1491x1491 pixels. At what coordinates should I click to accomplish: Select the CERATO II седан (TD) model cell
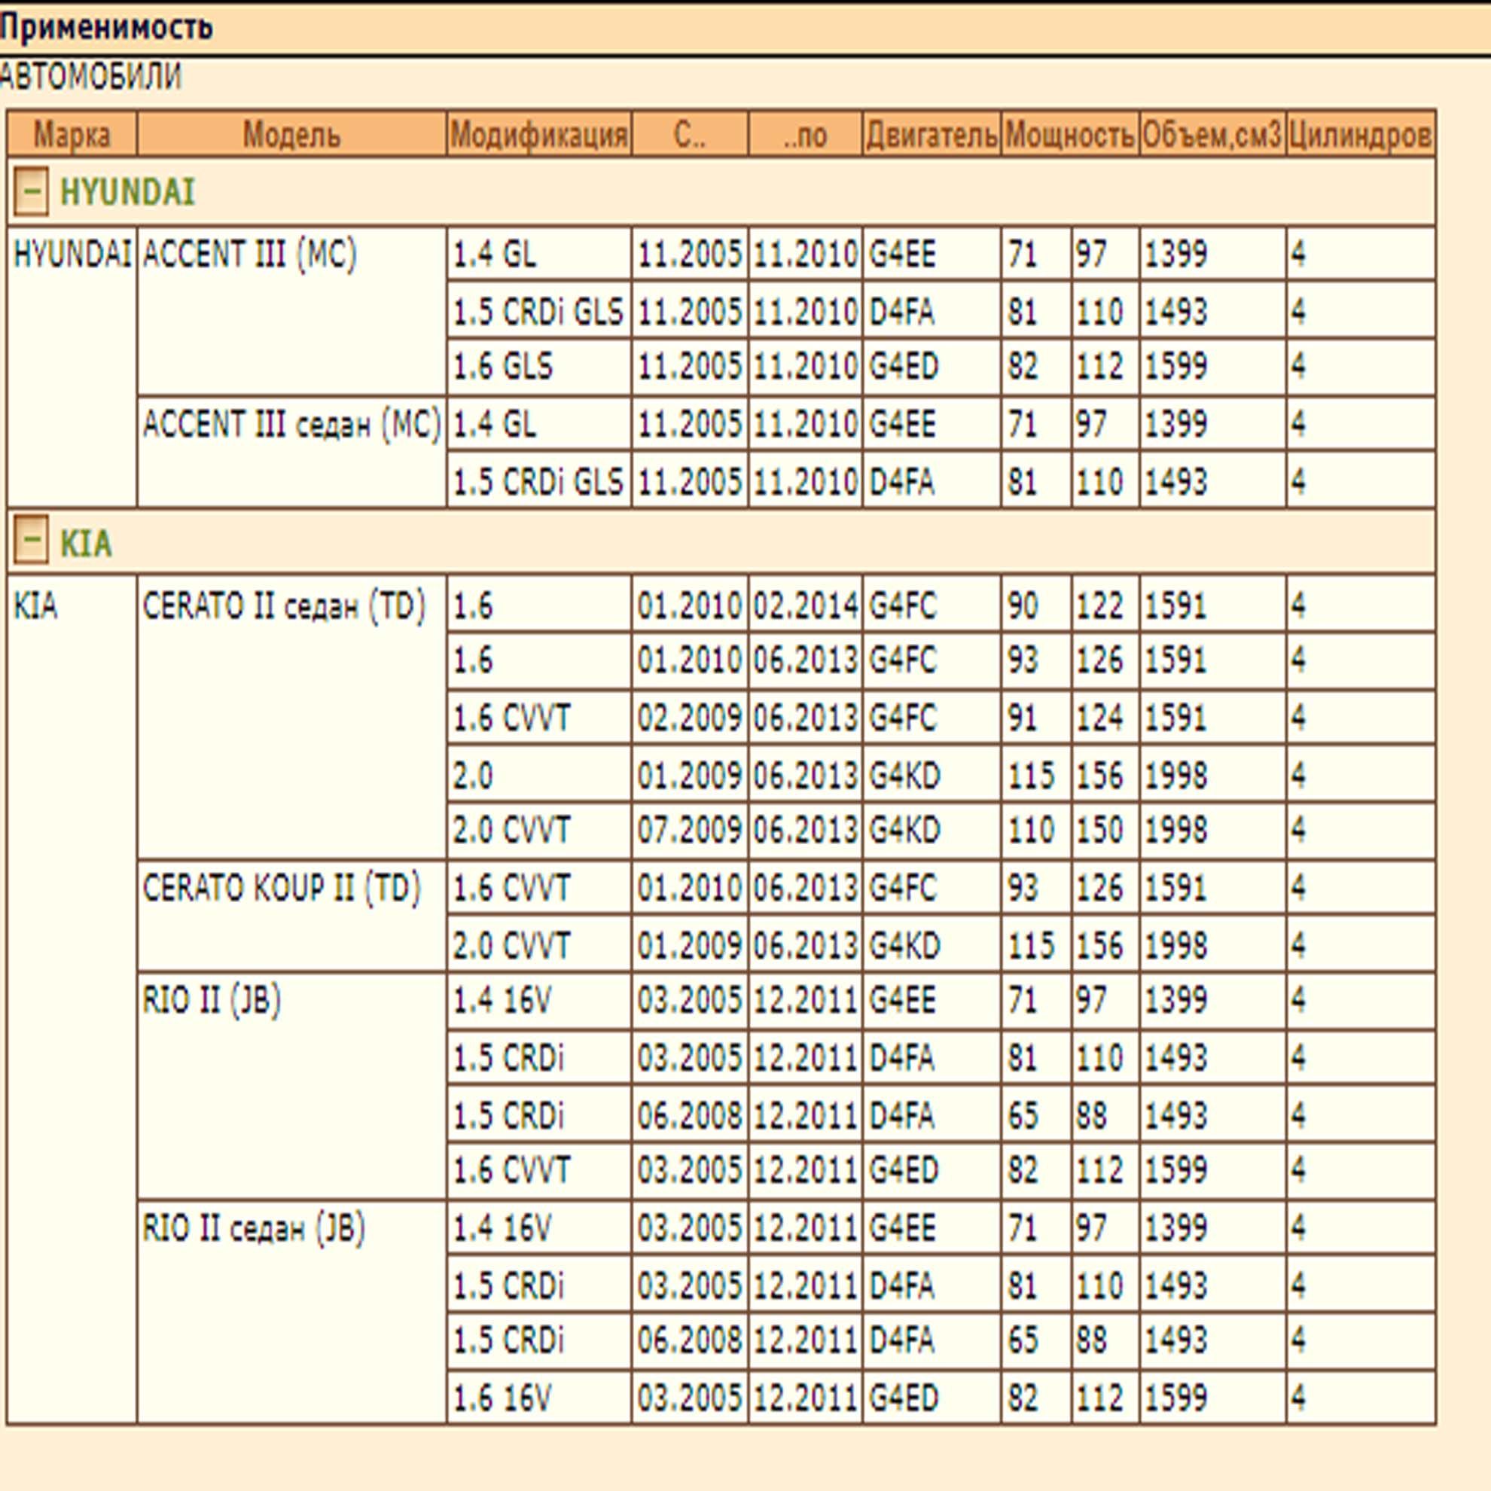pyautogui.click(x=291, y=717)
